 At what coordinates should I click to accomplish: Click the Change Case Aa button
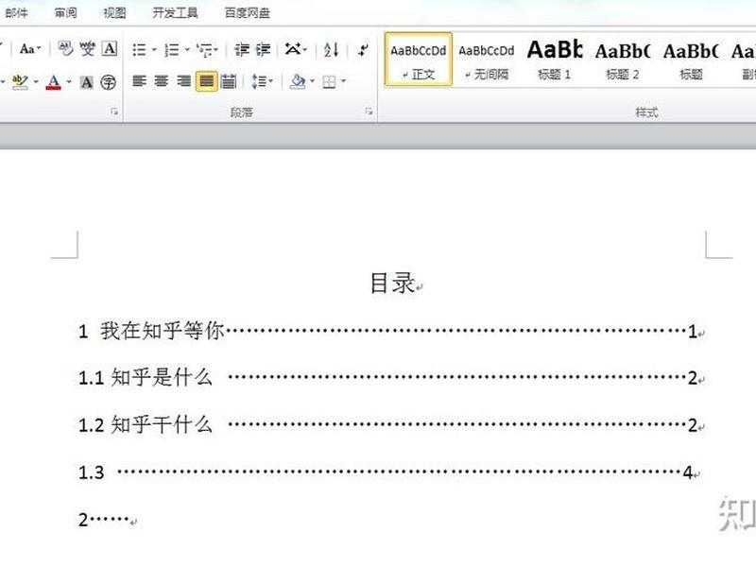click(30, 49)
